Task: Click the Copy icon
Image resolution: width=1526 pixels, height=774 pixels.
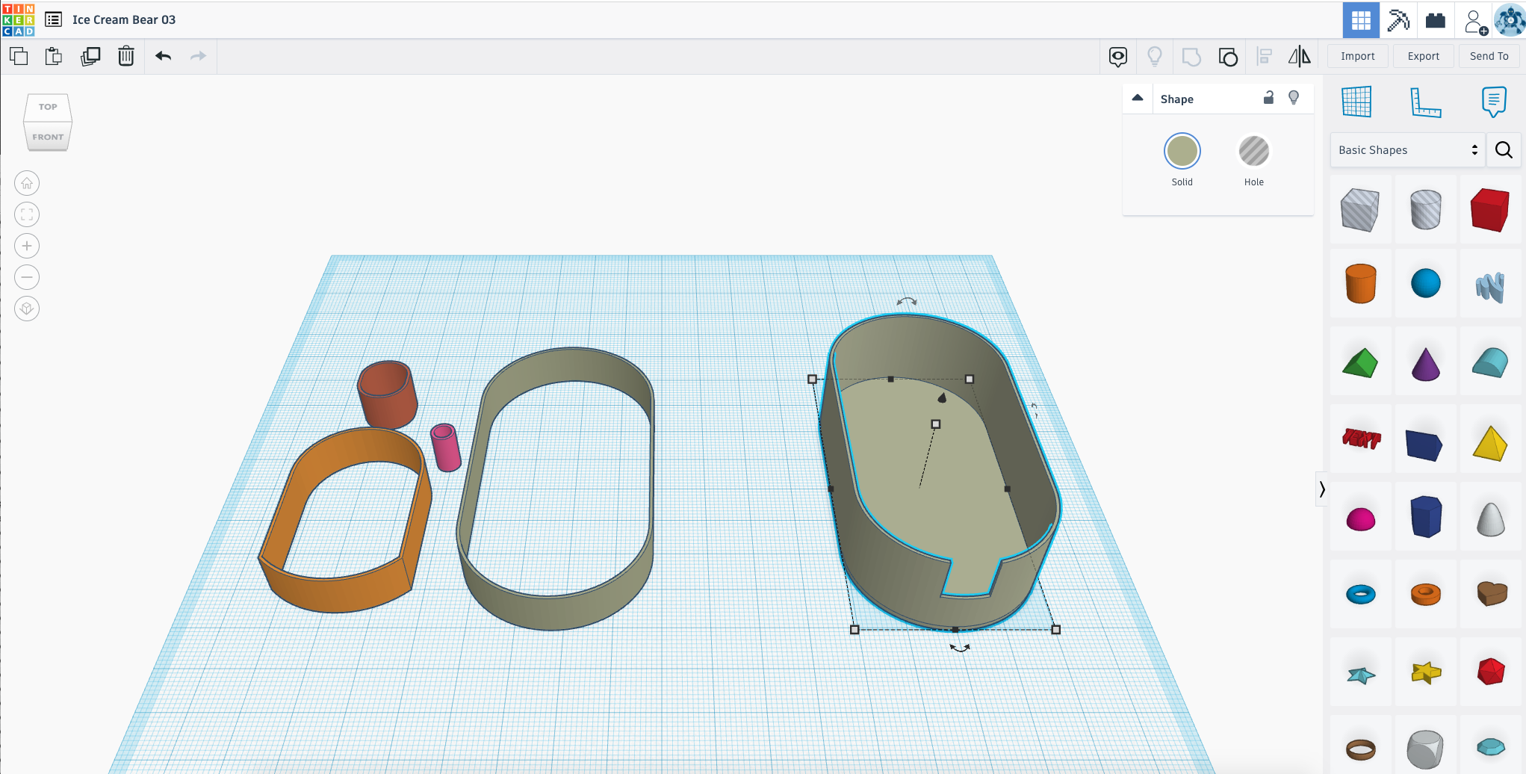Action: click(x=19, y=56)
